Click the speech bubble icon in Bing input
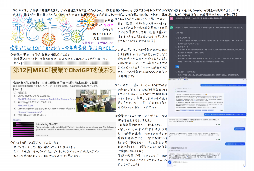 click(174, 162)
